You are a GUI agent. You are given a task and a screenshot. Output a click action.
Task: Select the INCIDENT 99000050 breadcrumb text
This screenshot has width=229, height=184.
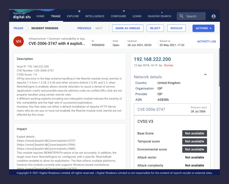tap(45, 28)
